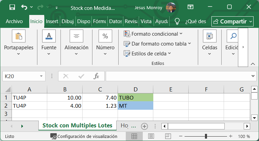Viewport: 259px width, 141px height.
Task: Undo the last action
Action: click(24, 7)
